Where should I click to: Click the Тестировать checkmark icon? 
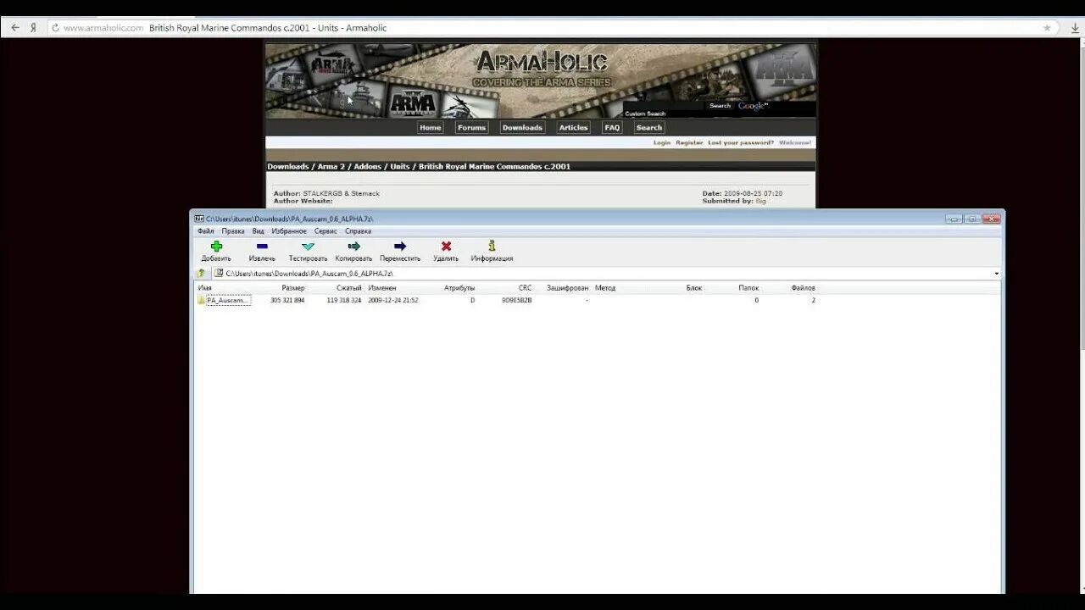click(x=308, y=247)
